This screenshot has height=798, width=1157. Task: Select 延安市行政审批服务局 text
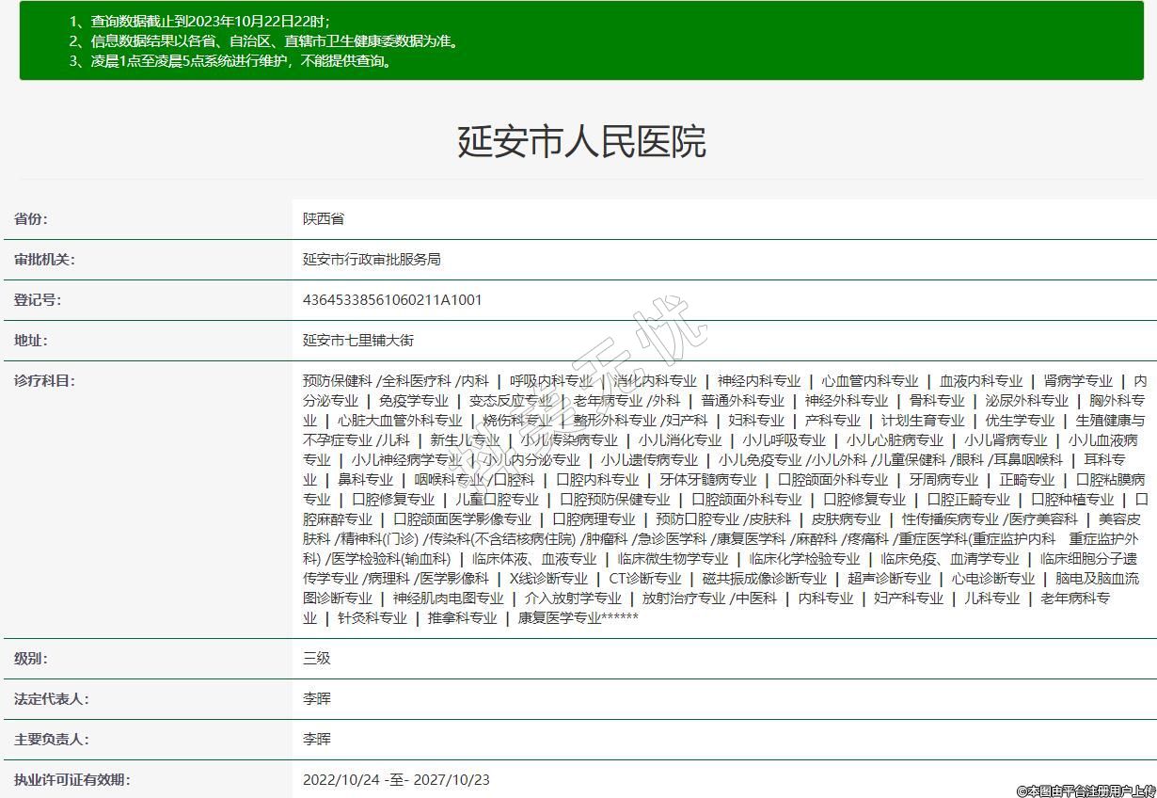(372, 259)
